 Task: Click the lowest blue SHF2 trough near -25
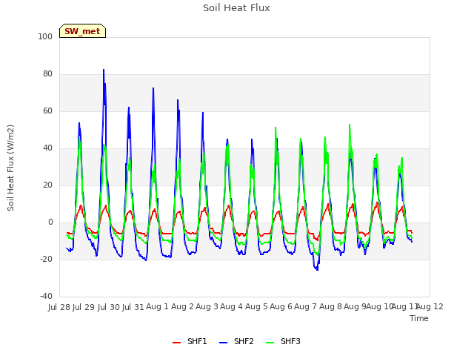(317, 269)
